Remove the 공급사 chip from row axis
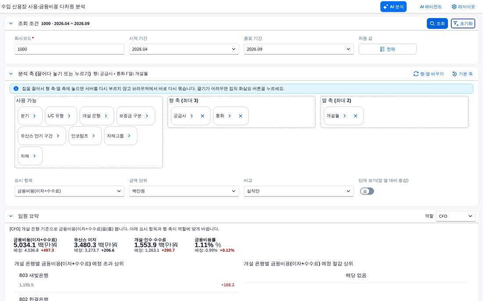483x301 pixels. tap(202, 116)
